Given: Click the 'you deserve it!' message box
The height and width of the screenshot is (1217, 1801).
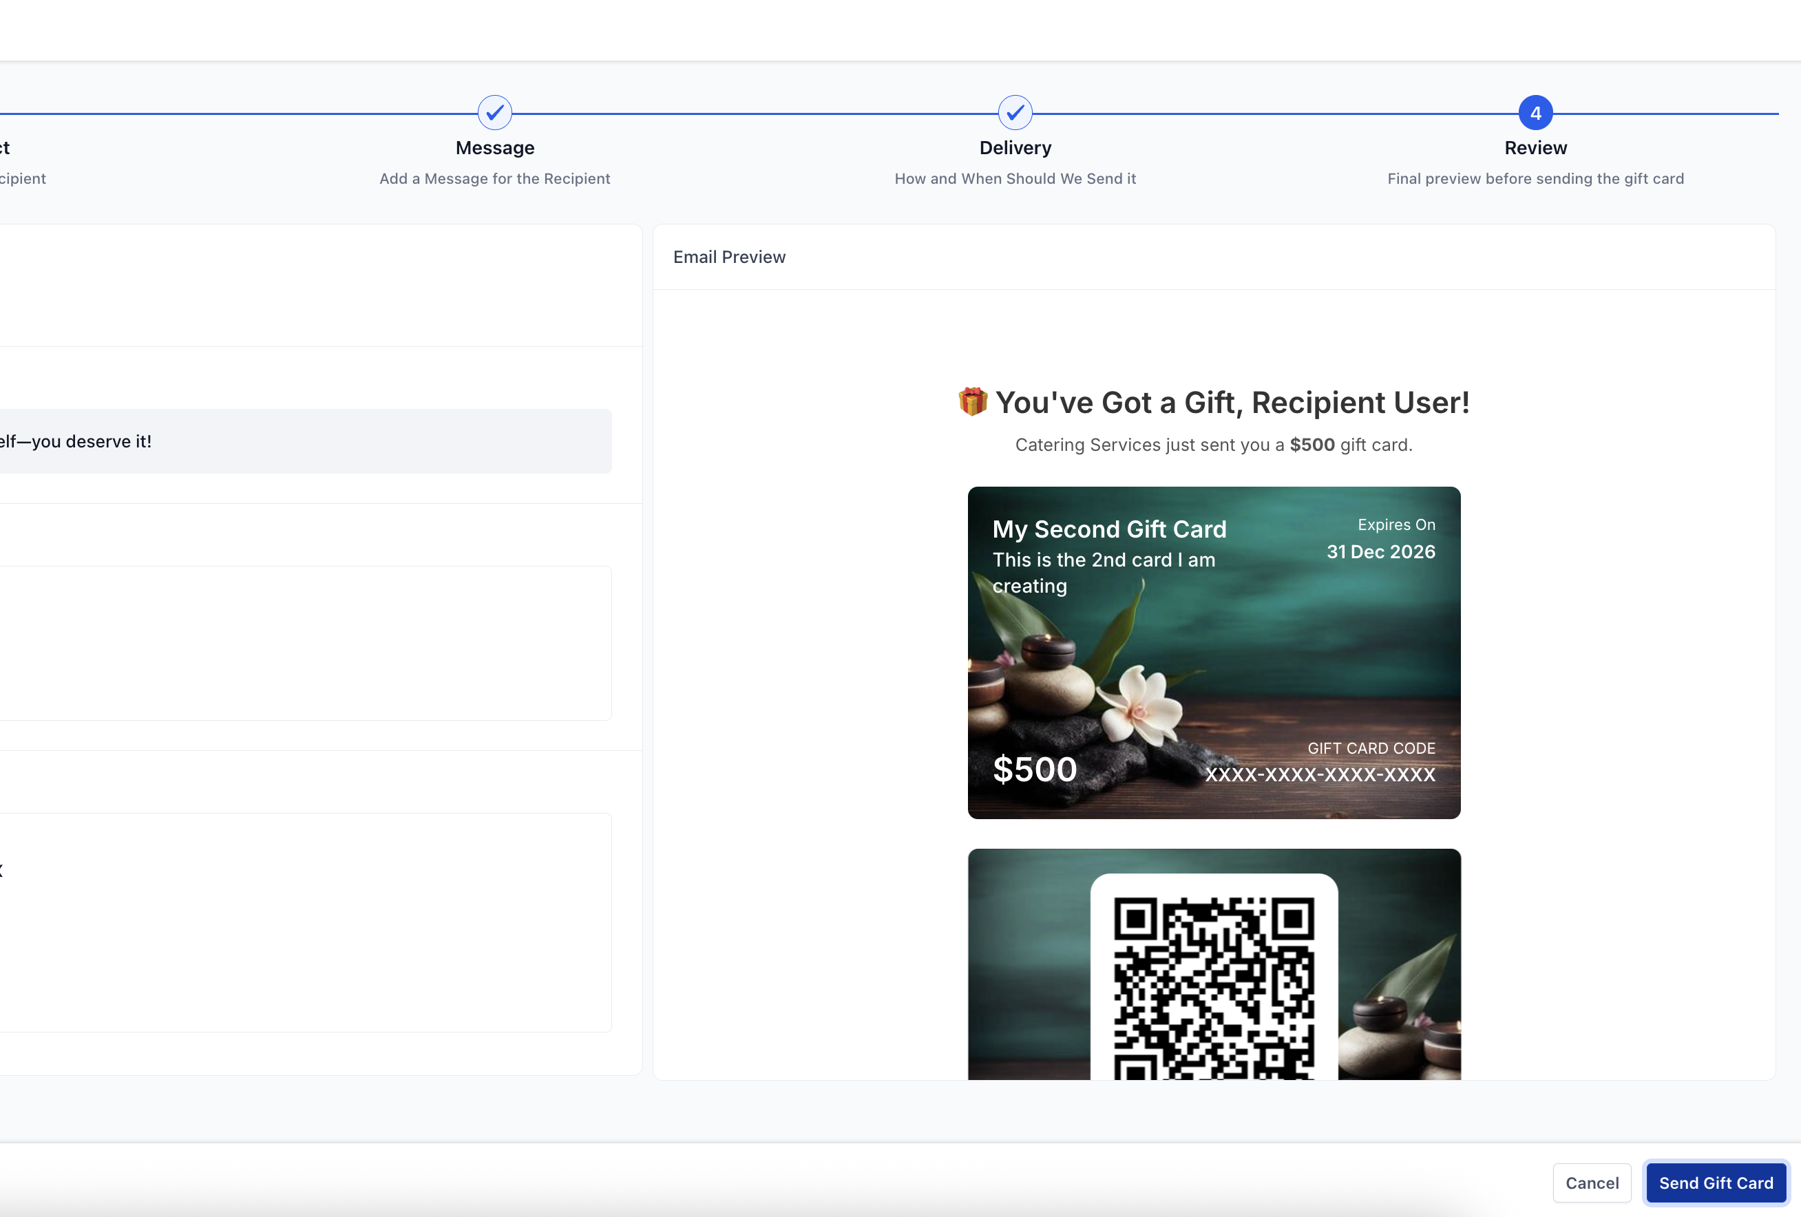Looking at the screenshot, I should pos(306,441).
